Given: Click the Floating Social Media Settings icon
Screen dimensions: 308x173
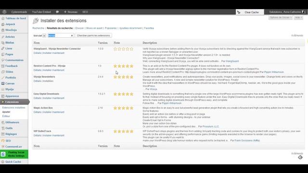Looking at the screenshot, I should (3, 154).
